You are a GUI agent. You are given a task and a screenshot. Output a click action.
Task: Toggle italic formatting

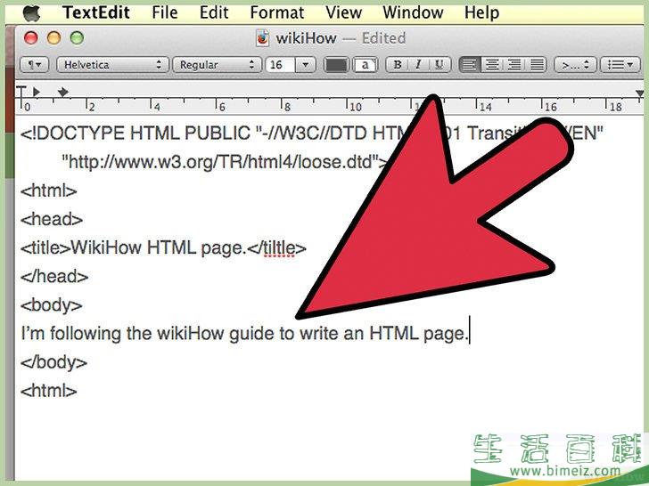[418, 65]
